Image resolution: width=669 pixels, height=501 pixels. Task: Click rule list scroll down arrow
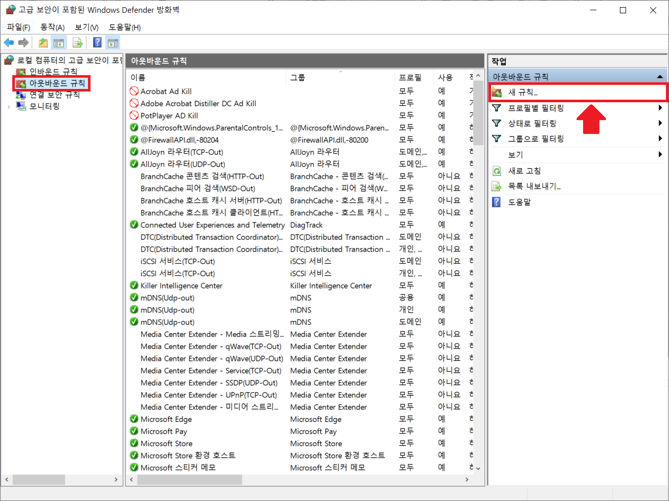click(x=478, y=468)
